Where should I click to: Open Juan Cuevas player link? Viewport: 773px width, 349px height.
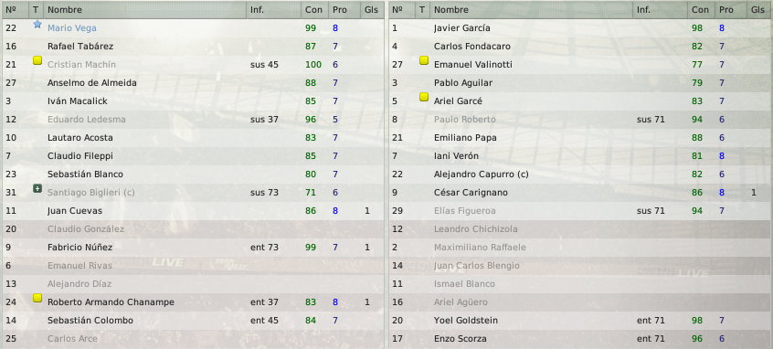click(x=75, y=210)
